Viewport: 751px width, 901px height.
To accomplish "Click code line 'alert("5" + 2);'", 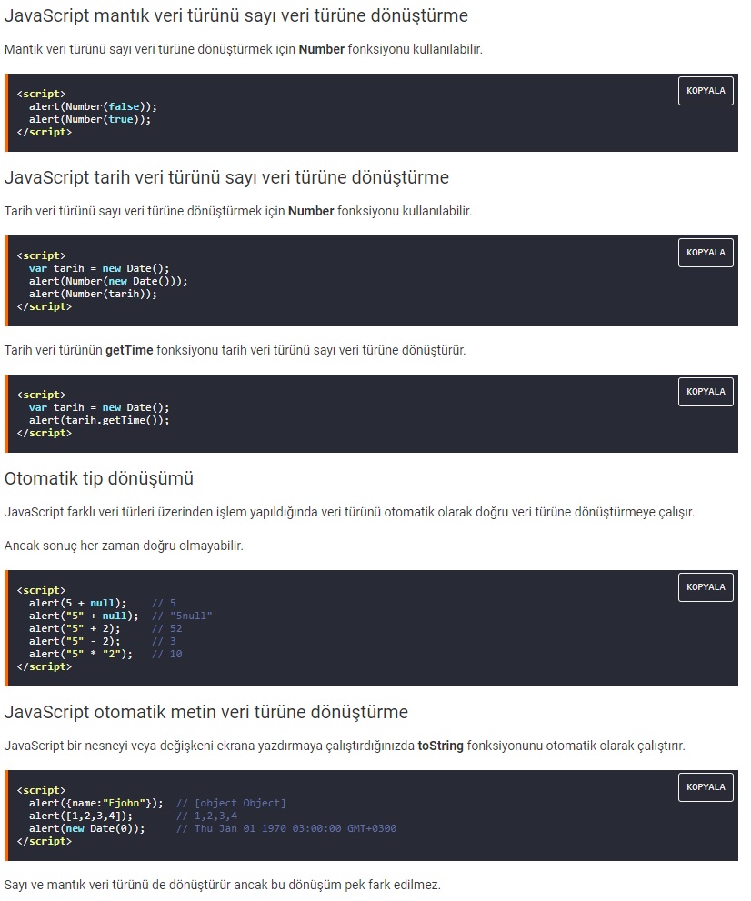I will (x=75, y=628).
